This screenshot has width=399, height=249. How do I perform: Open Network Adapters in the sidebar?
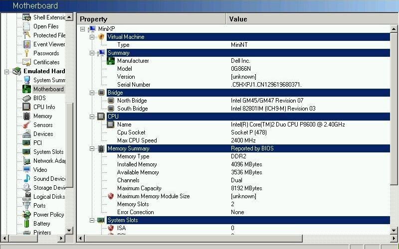click(x=49, y=161)
